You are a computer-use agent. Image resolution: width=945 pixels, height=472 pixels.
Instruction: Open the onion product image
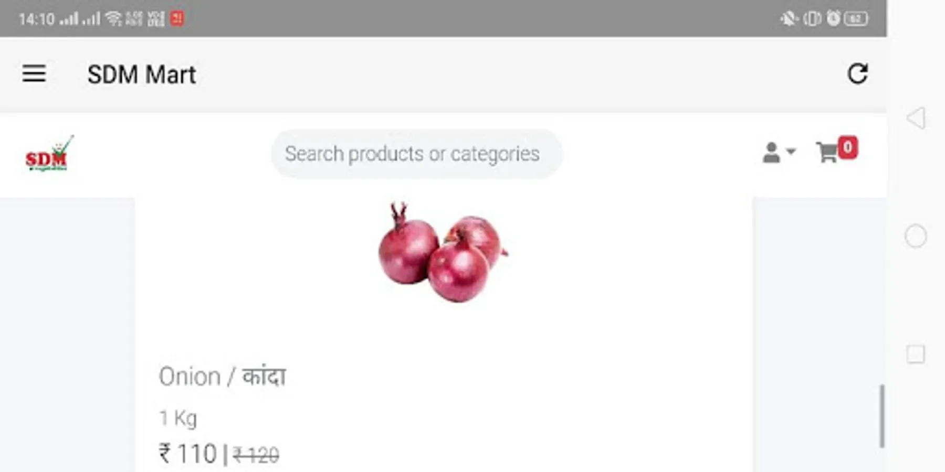click(443, 252)
